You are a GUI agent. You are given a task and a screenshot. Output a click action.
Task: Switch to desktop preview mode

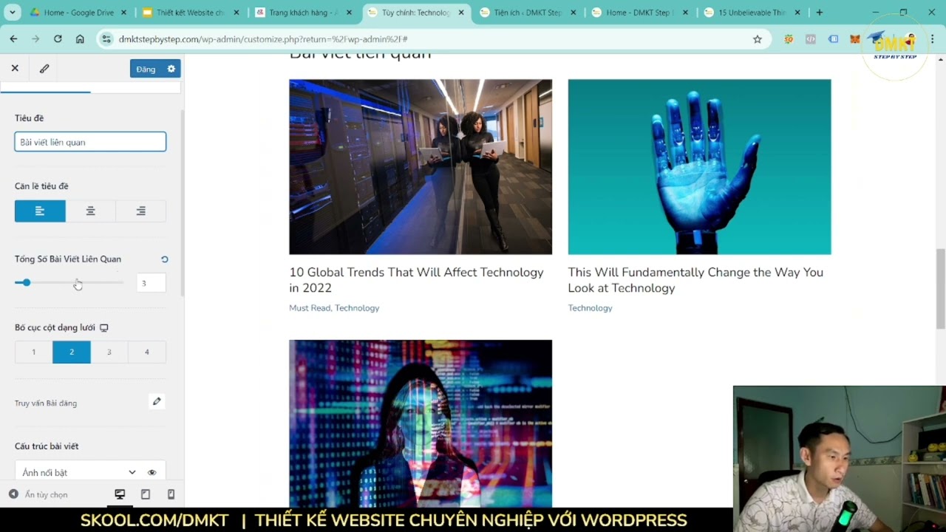pyautogui.click(x=120, y=494)
